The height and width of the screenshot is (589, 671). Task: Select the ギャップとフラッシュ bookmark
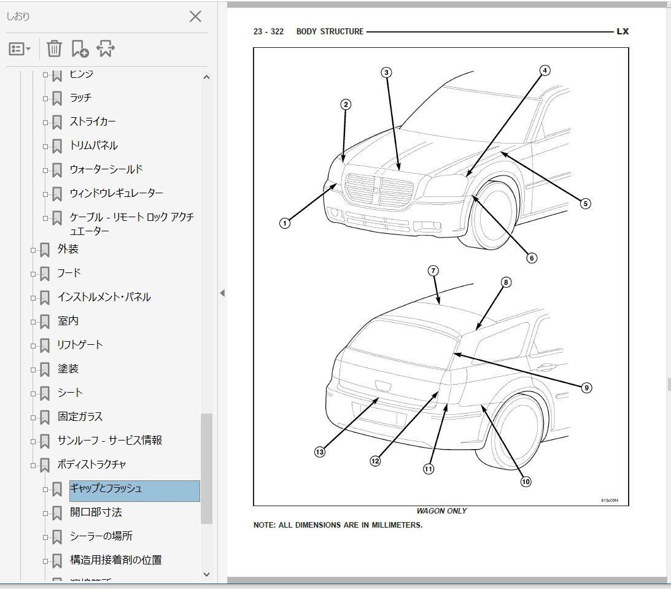(134, 491)
